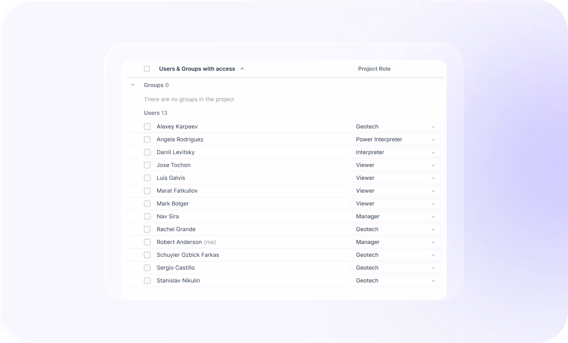Check the select-all checkbox in header

click(x=147, y=69)
